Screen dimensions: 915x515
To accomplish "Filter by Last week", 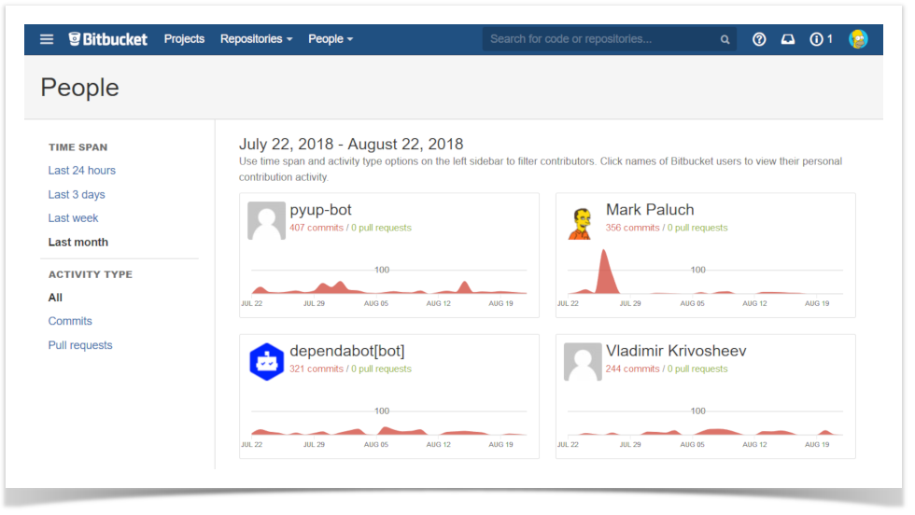I will click(x=73, y=218).
